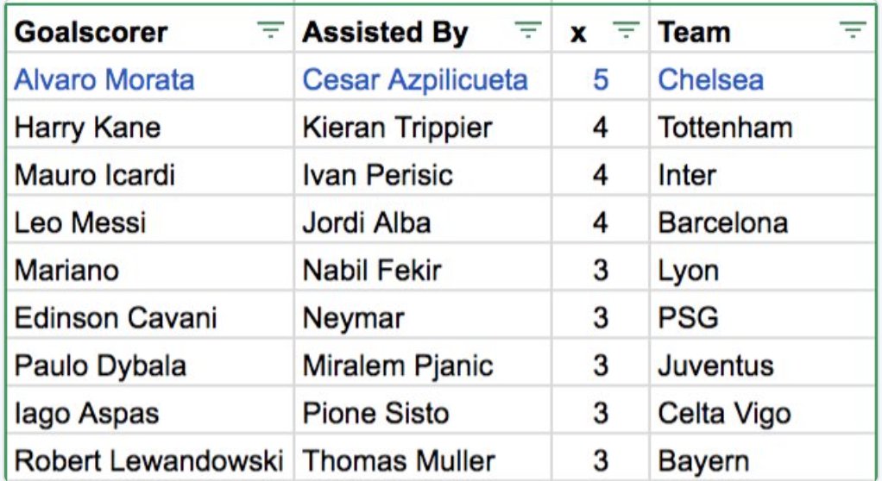Open the Assisted By column filter icon

tap(528, 30)
